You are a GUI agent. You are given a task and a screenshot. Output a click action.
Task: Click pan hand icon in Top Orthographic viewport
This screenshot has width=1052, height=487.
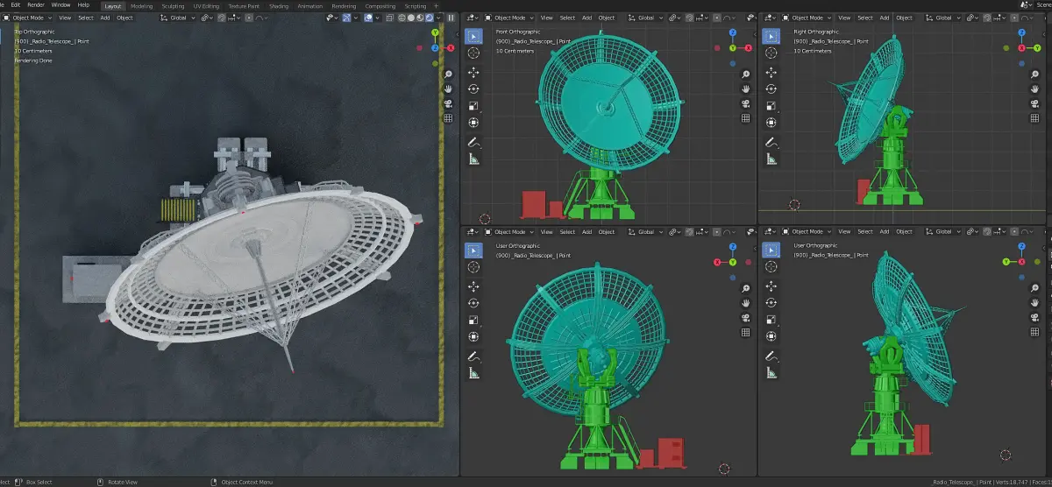pos(448,88)
